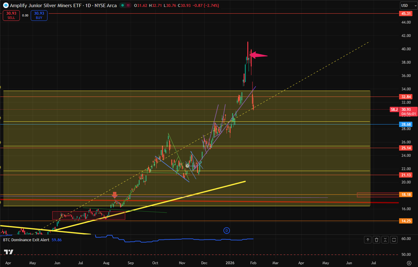Click the Sep time axis label
Viewport: 418px width, 267px height.
point(130,264)
